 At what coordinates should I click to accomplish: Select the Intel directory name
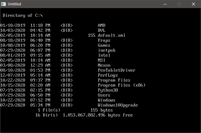pos(104,55)
